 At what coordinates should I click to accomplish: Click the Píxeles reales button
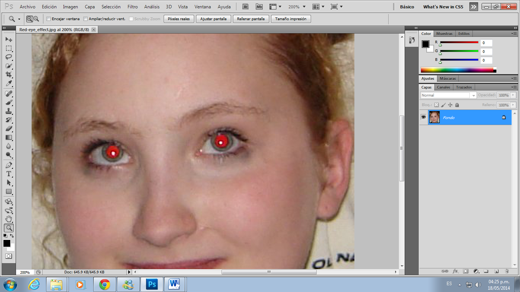point(179,19)
